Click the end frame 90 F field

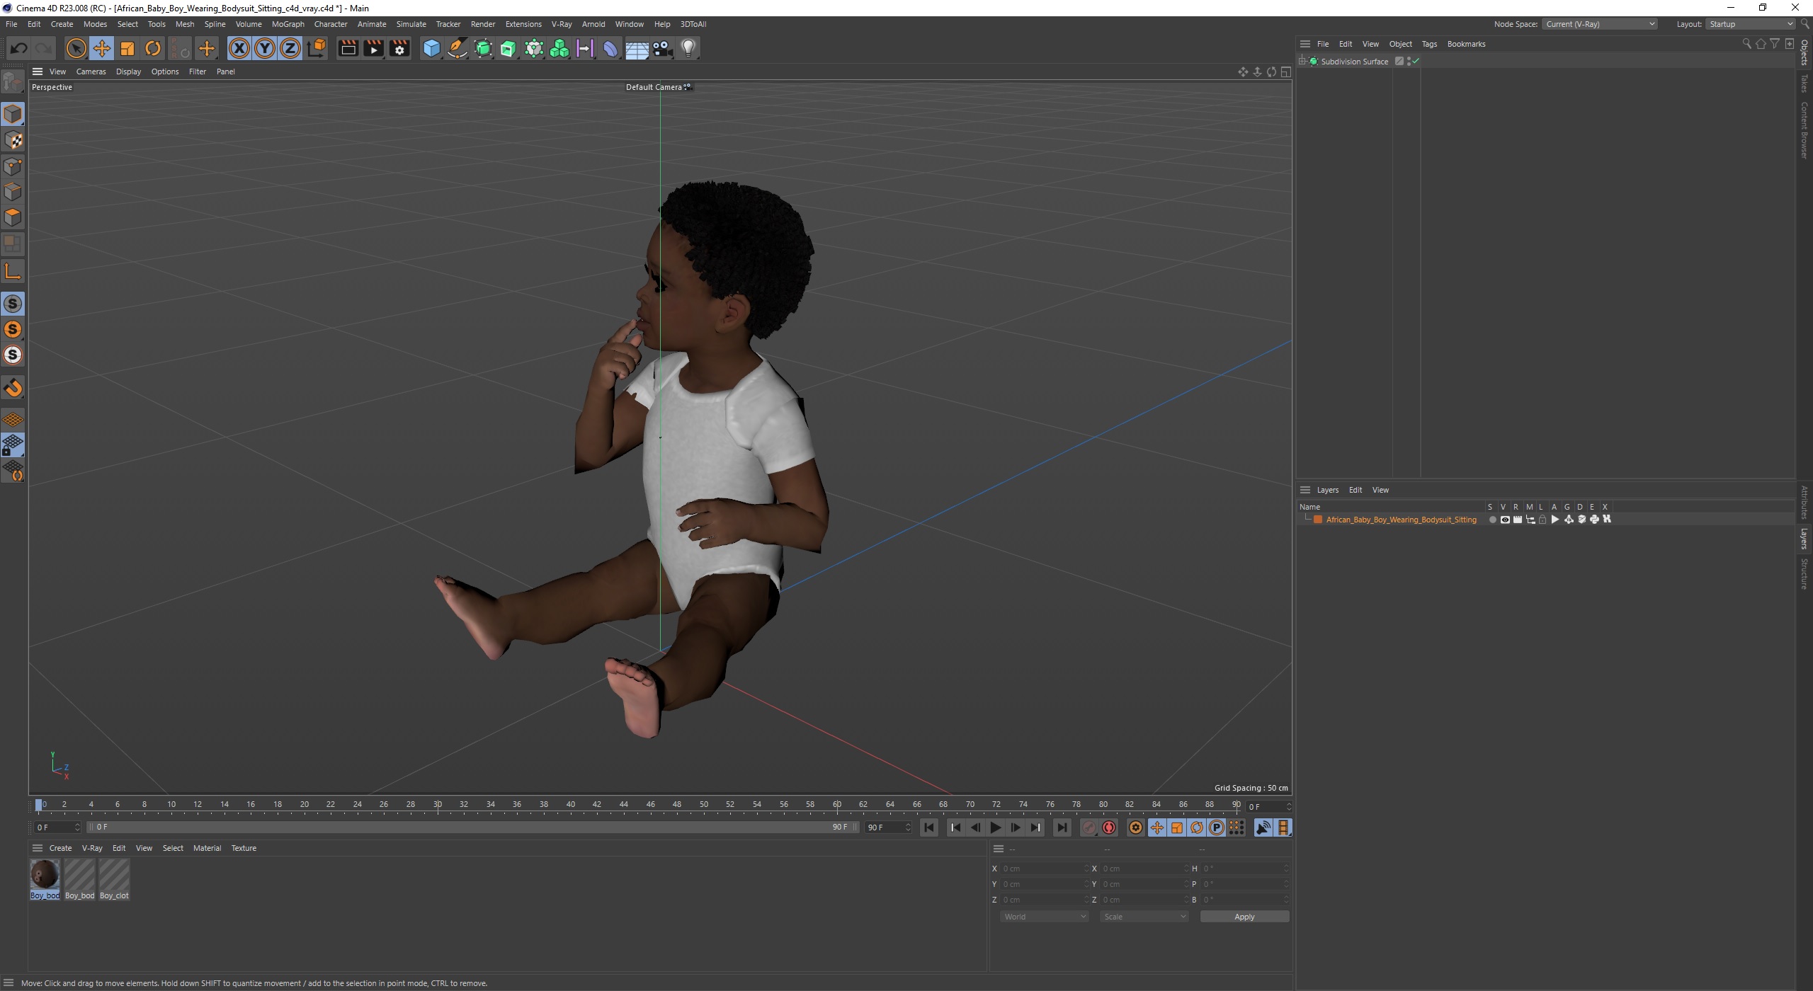tap(887, 827)
